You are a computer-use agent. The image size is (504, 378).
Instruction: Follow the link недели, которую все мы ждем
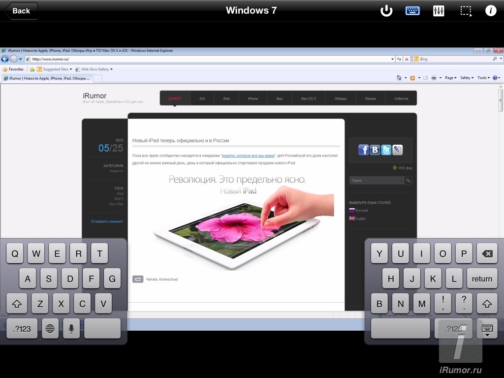[x=248, y=156]
